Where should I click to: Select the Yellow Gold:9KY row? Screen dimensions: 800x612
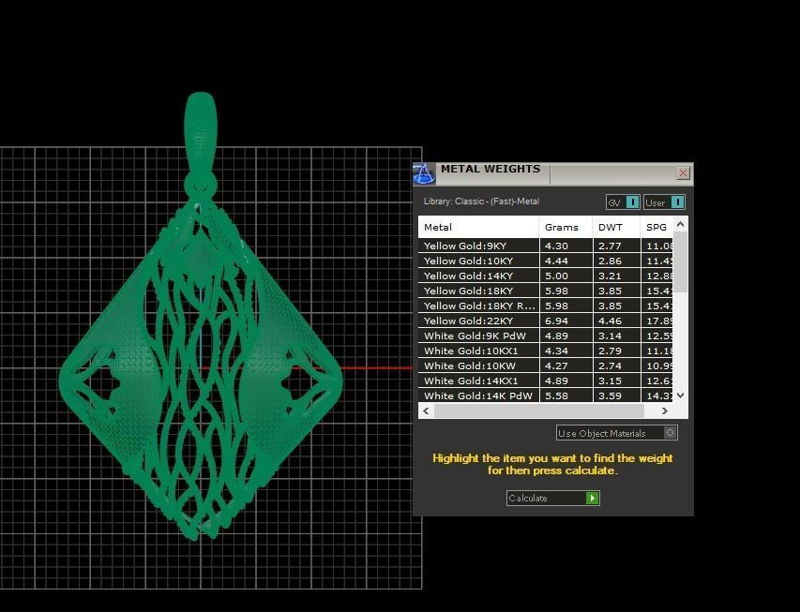546,246
